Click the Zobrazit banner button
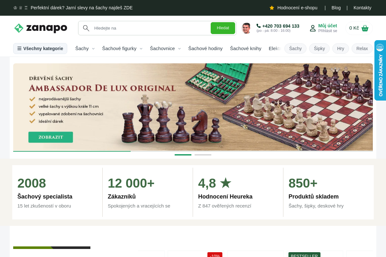 [51, 137]
